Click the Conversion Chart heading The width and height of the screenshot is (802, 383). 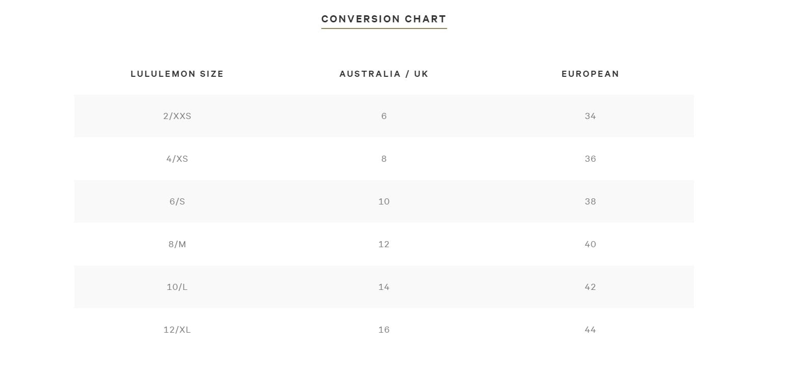point(383,19)
